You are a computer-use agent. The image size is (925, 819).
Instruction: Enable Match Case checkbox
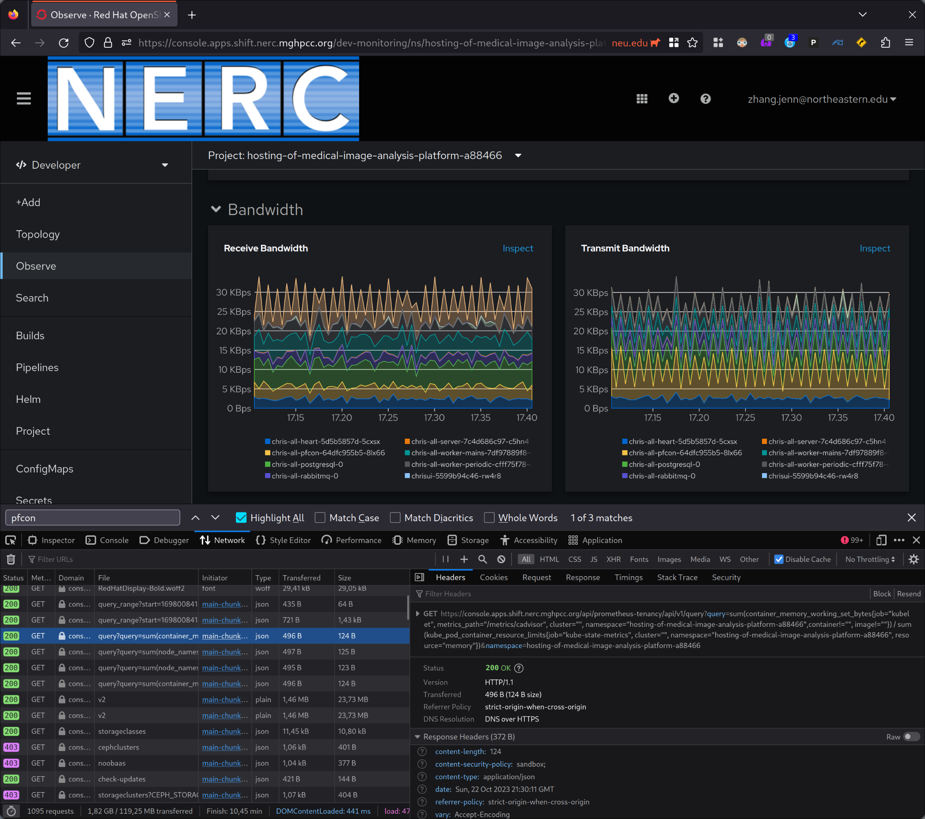coord(320,518)
